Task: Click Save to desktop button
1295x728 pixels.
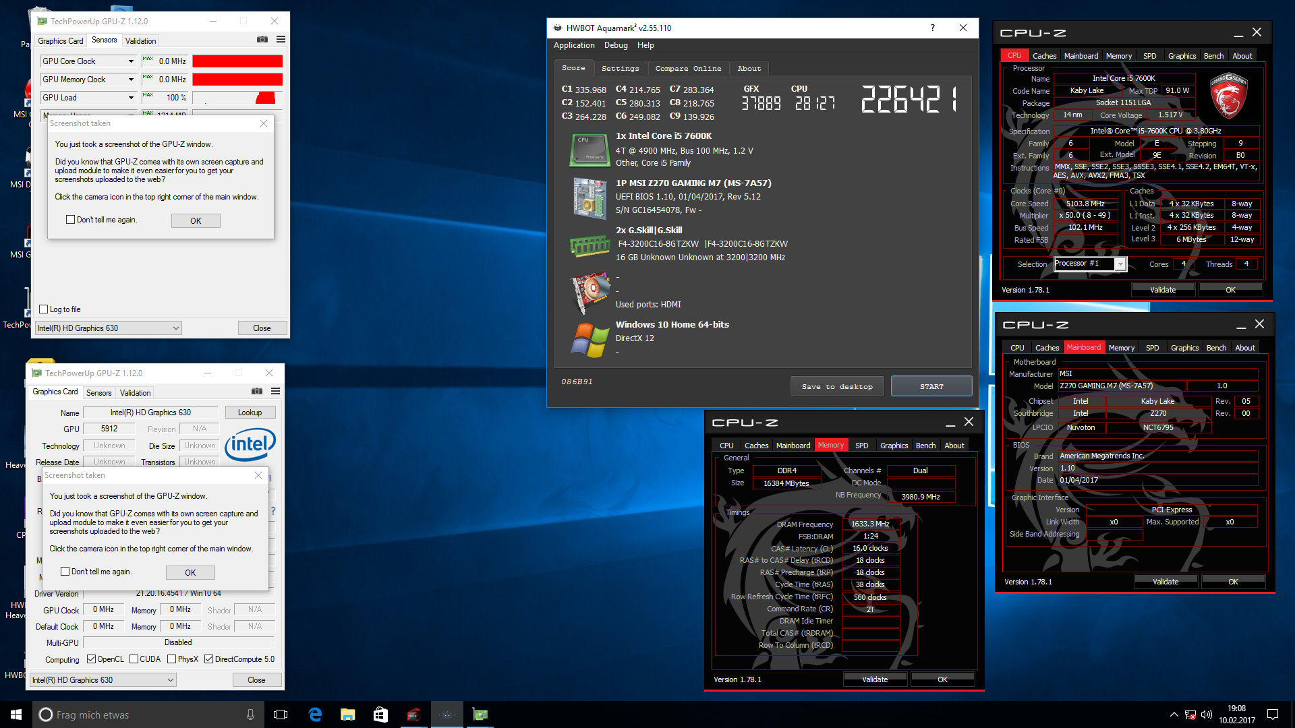Action: pyautogui.click(x=837, y=386)
